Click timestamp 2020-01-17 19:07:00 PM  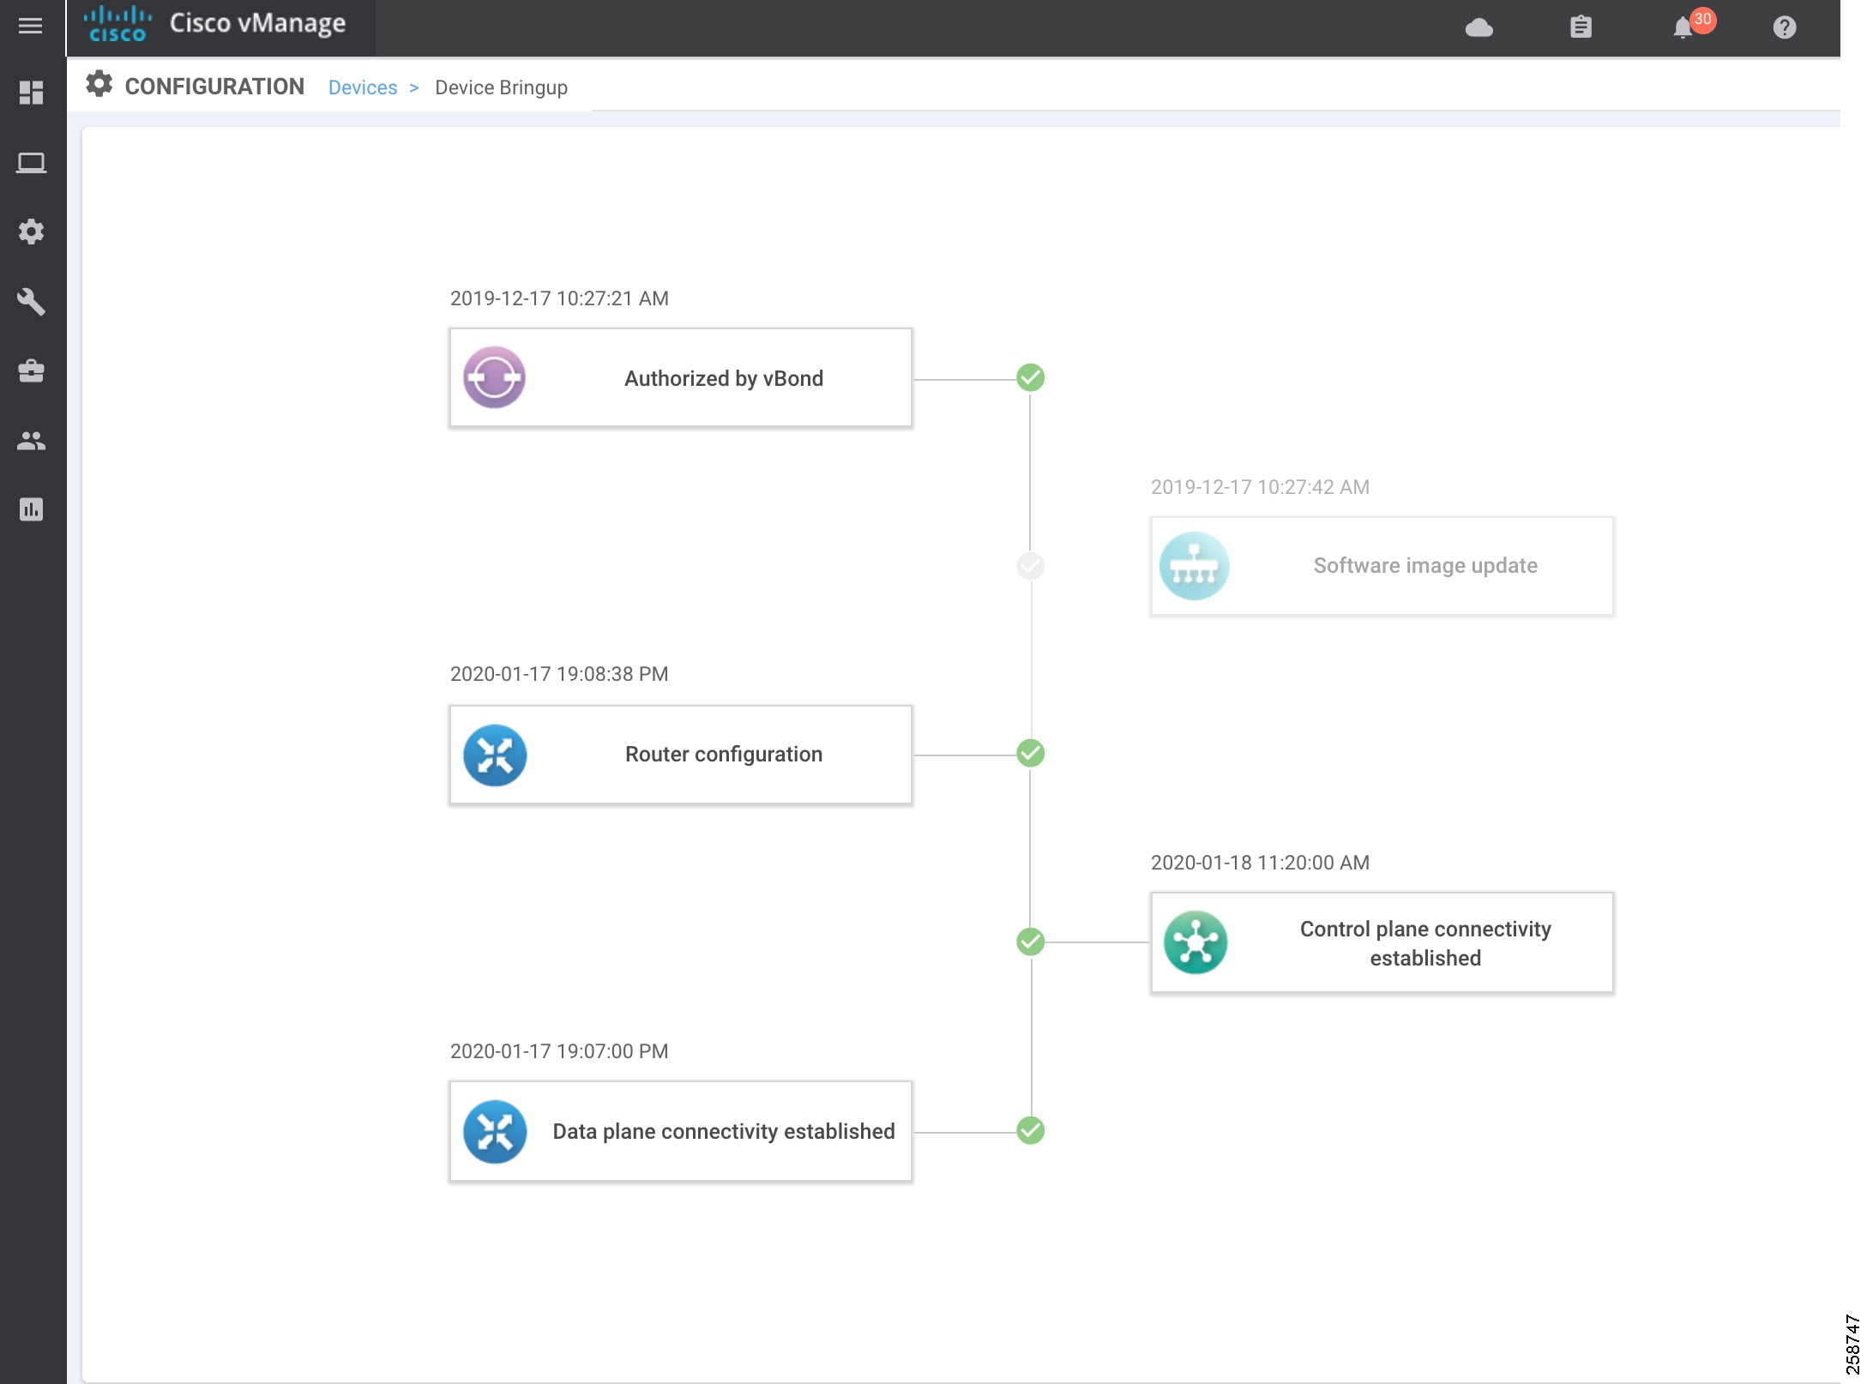coord(559,1051)
